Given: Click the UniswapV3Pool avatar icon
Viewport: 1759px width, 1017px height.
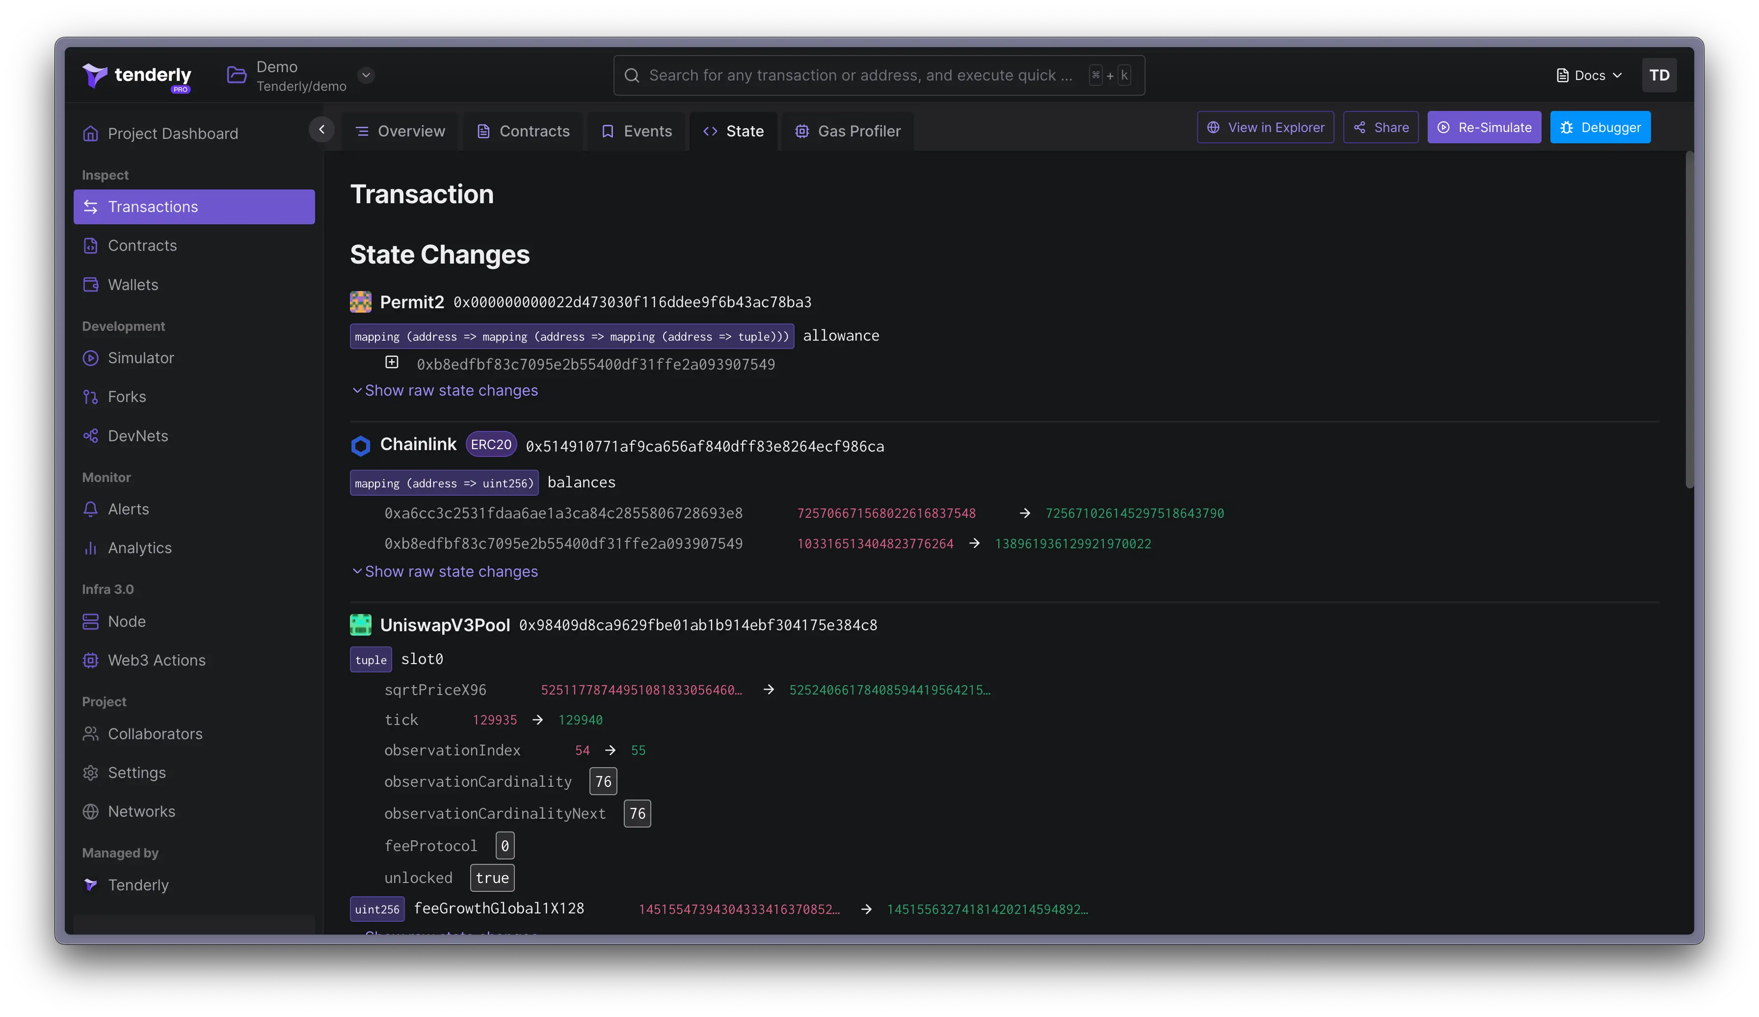Looking at the screenshot, I should (x=360, y=625).
